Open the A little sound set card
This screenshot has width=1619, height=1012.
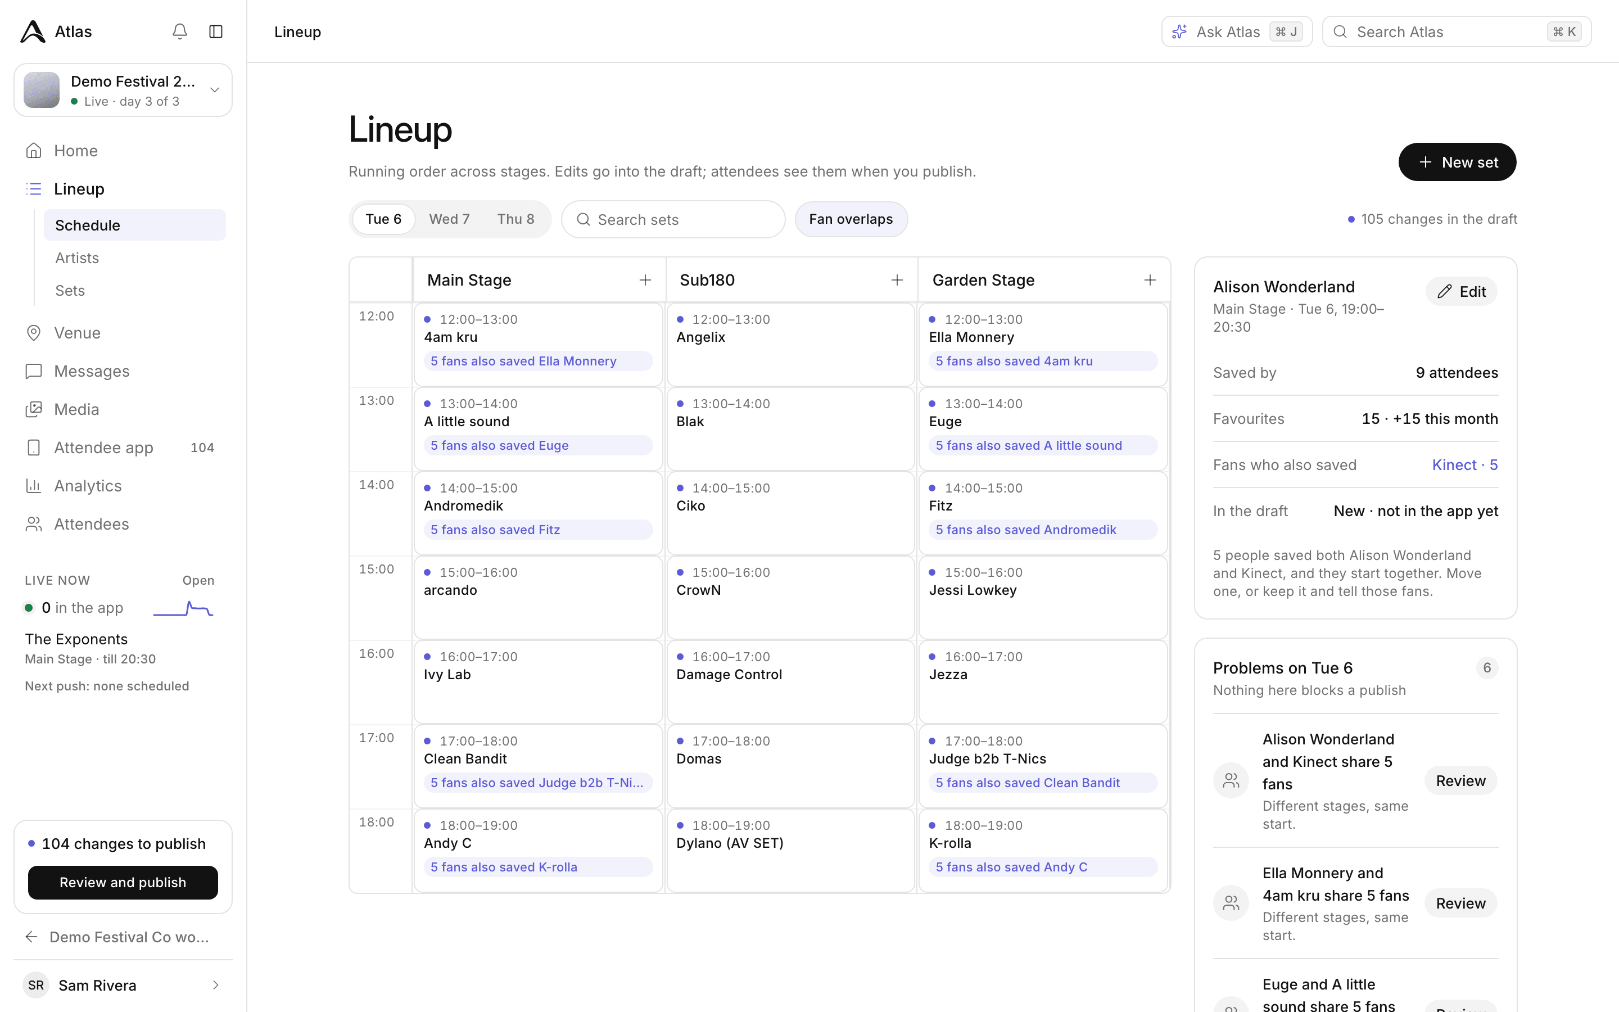click(538, 428)
